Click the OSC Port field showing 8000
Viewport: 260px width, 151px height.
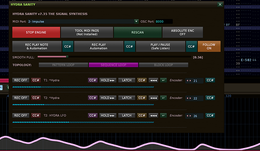[x=164, y=22]
